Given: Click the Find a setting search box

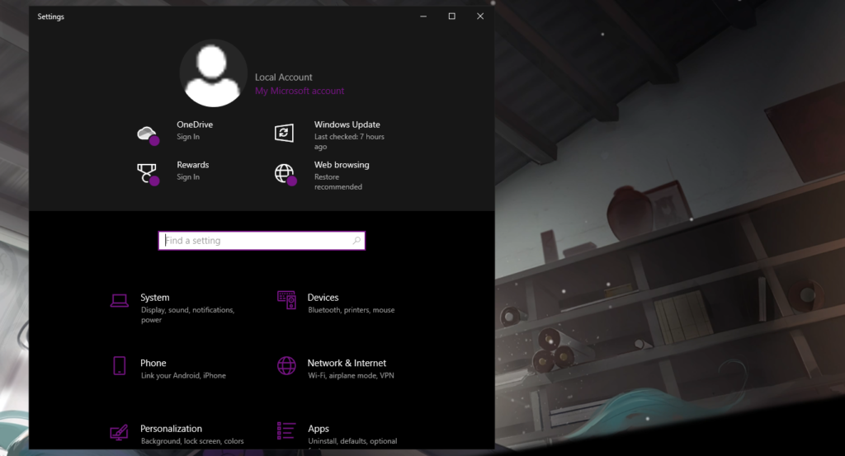Looking at the screenshot, I should coord(262,241).
